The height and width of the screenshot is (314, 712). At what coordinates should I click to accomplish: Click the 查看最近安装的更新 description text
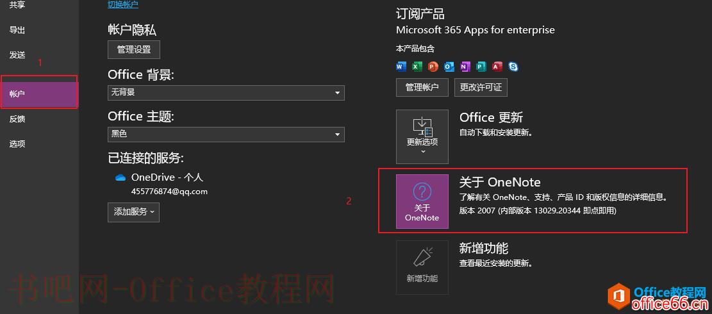click(496, 263)
